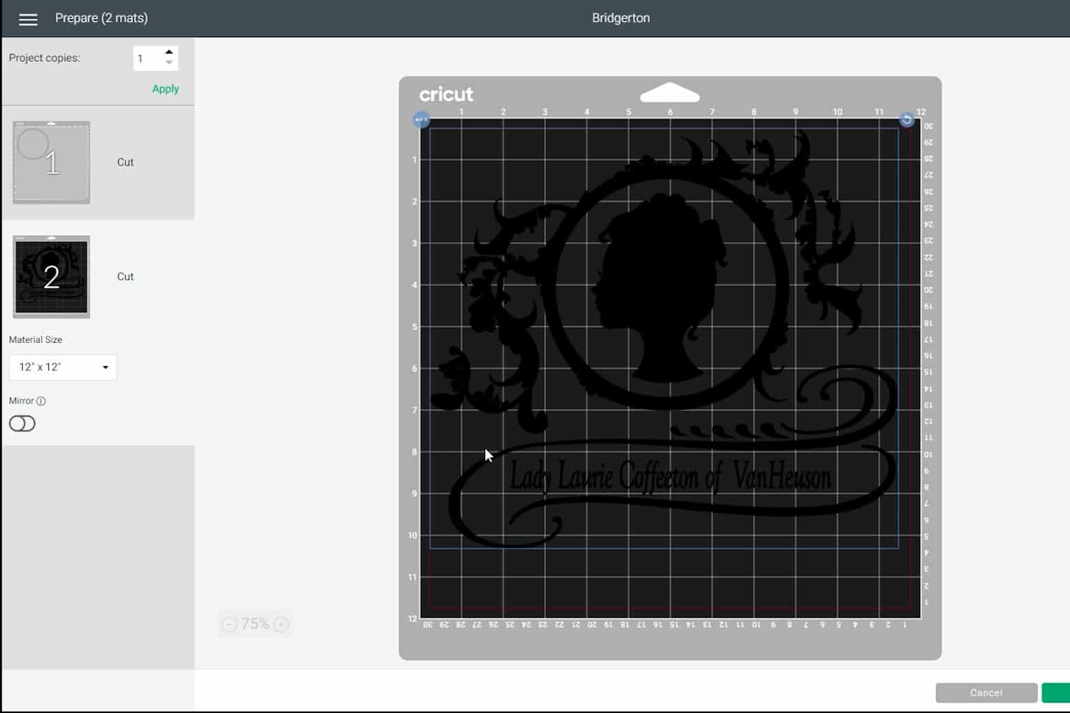This screenshot has width=1070, height=713.
Task: Click the Cut label for mat 1
Action: (x=125, y=162)
